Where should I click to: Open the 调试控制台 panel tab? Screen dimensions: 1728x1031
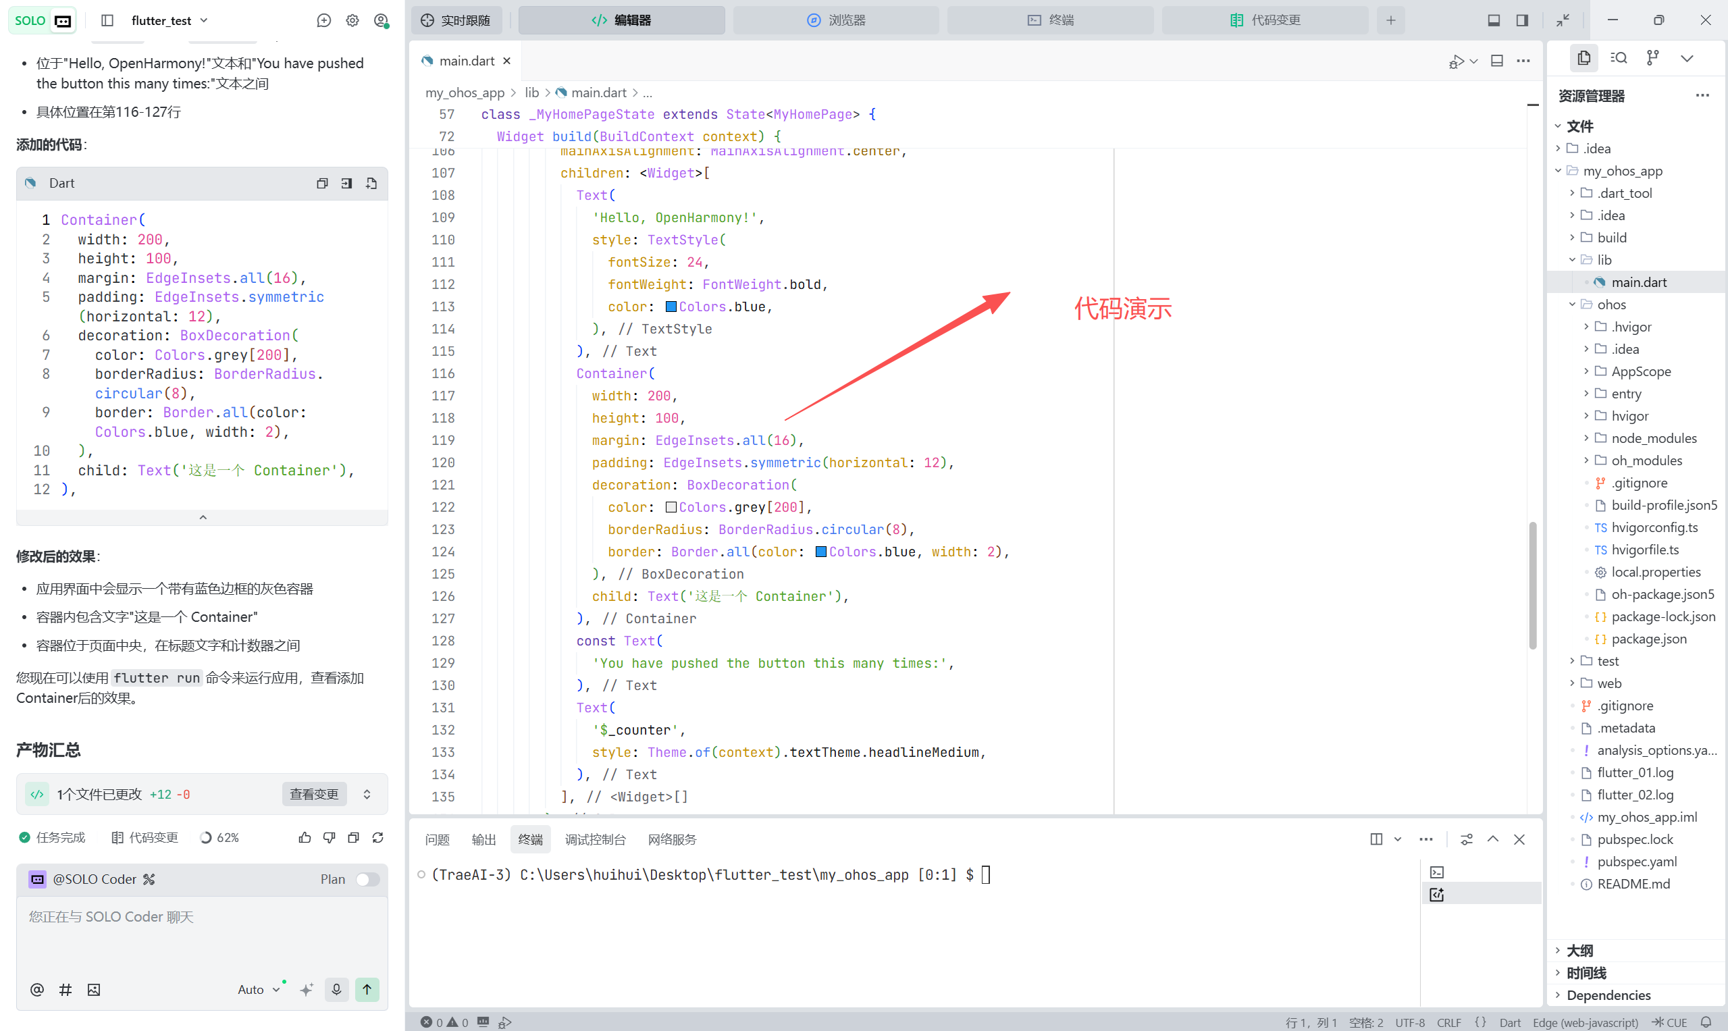coord(595,839)
